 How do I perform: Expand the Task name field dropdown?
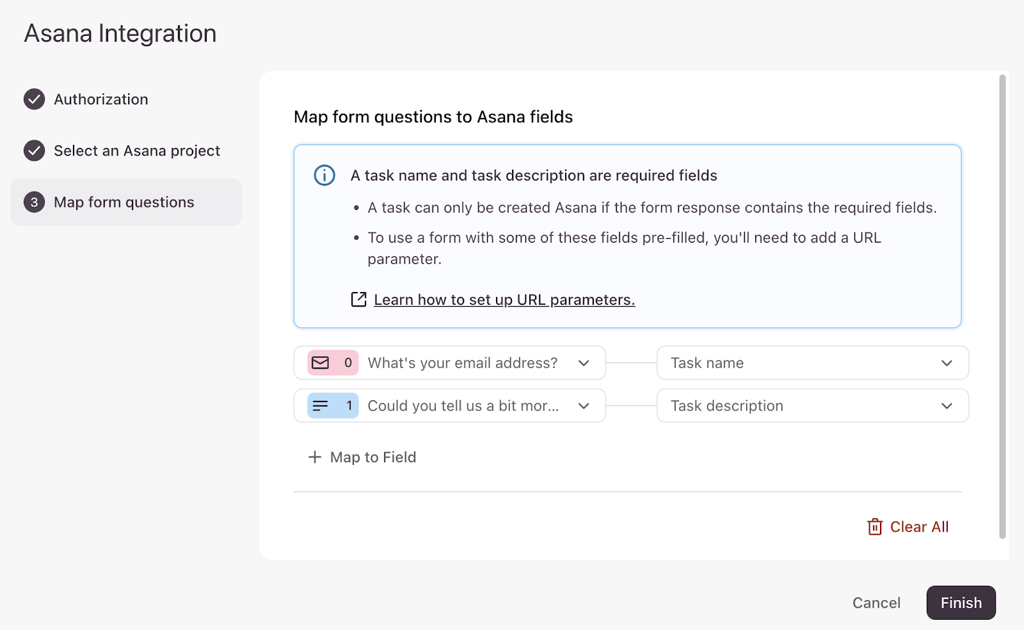[x=946, y=363]
